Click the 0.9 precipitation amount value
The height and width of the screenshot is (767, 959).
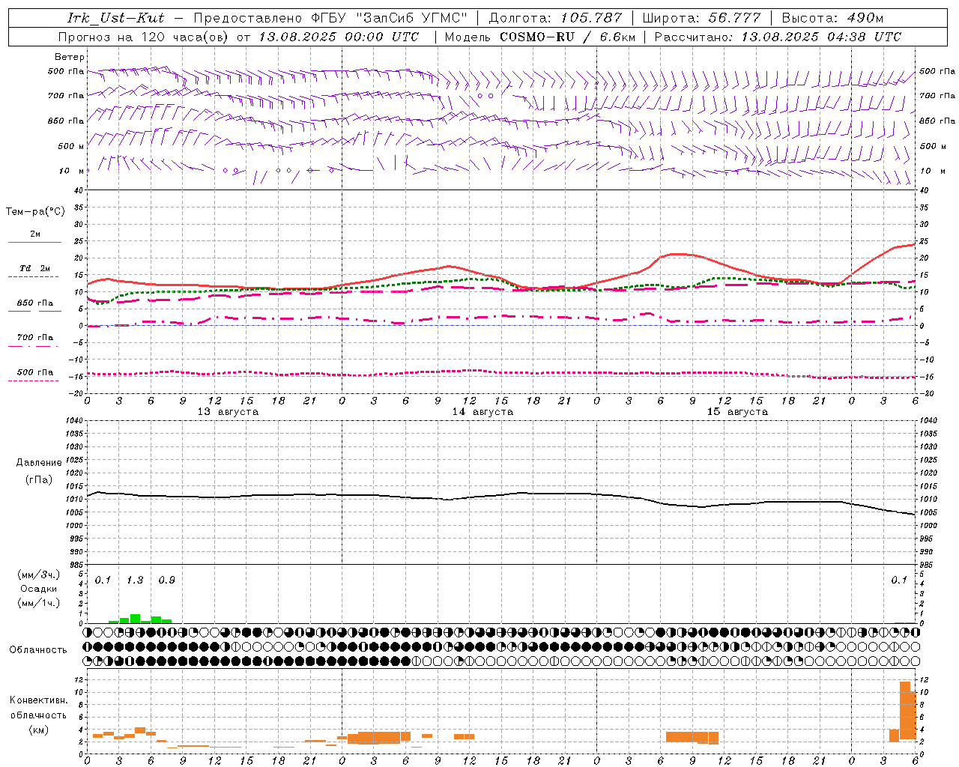(x=166, y=580)
